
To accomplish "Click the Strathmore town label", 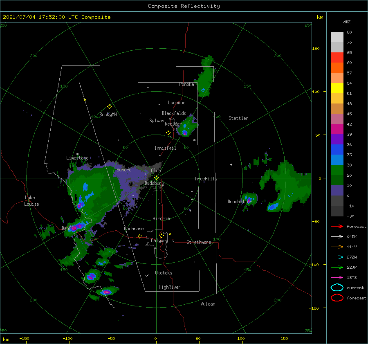I will pyautogui.click(x=199, y=242).
